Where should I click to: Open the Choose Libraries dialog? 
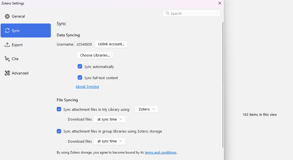(x=95, y=55)
